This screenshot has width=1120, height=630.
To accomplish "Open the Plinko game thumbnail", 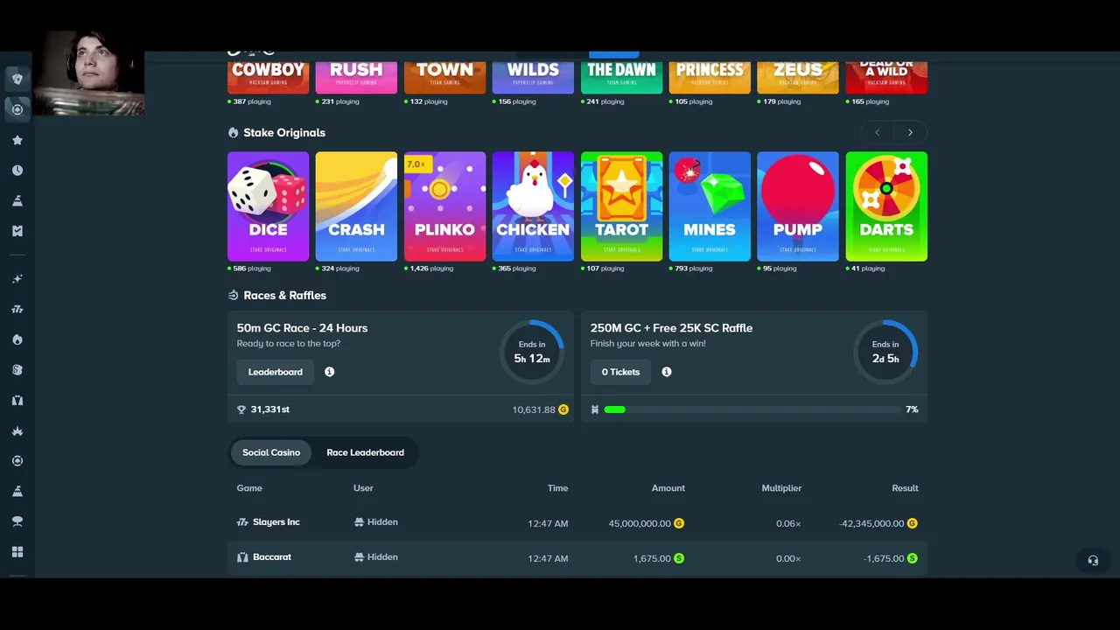I will pos(444,206).
